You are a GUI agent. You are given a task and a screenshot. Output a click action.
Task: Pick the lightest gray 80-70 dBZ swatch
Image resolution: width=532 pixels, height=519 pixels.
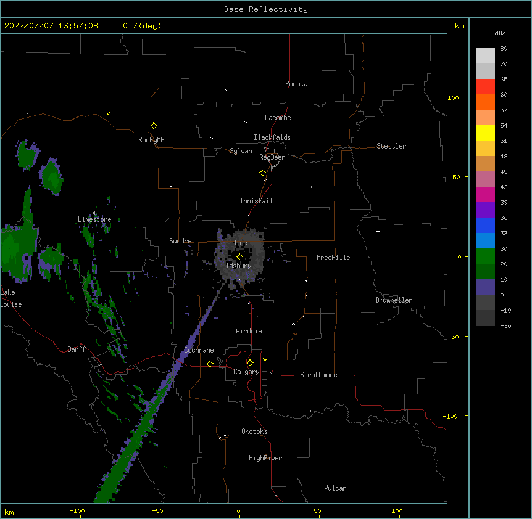(x=485, y=56)
